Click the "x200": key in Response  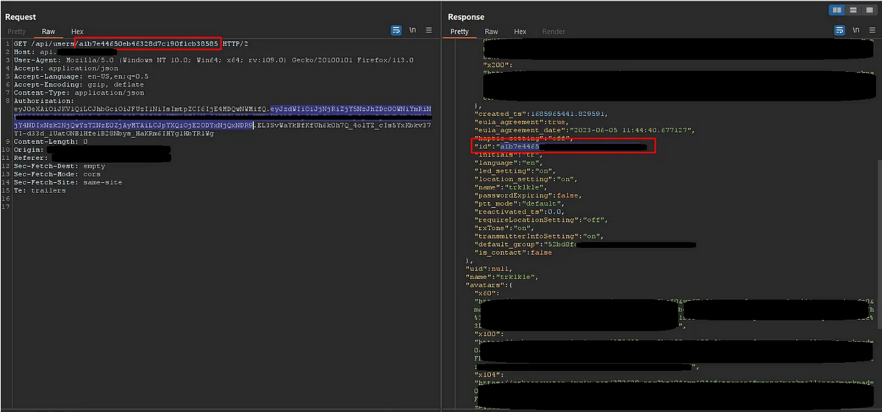[x=498, y=63]
